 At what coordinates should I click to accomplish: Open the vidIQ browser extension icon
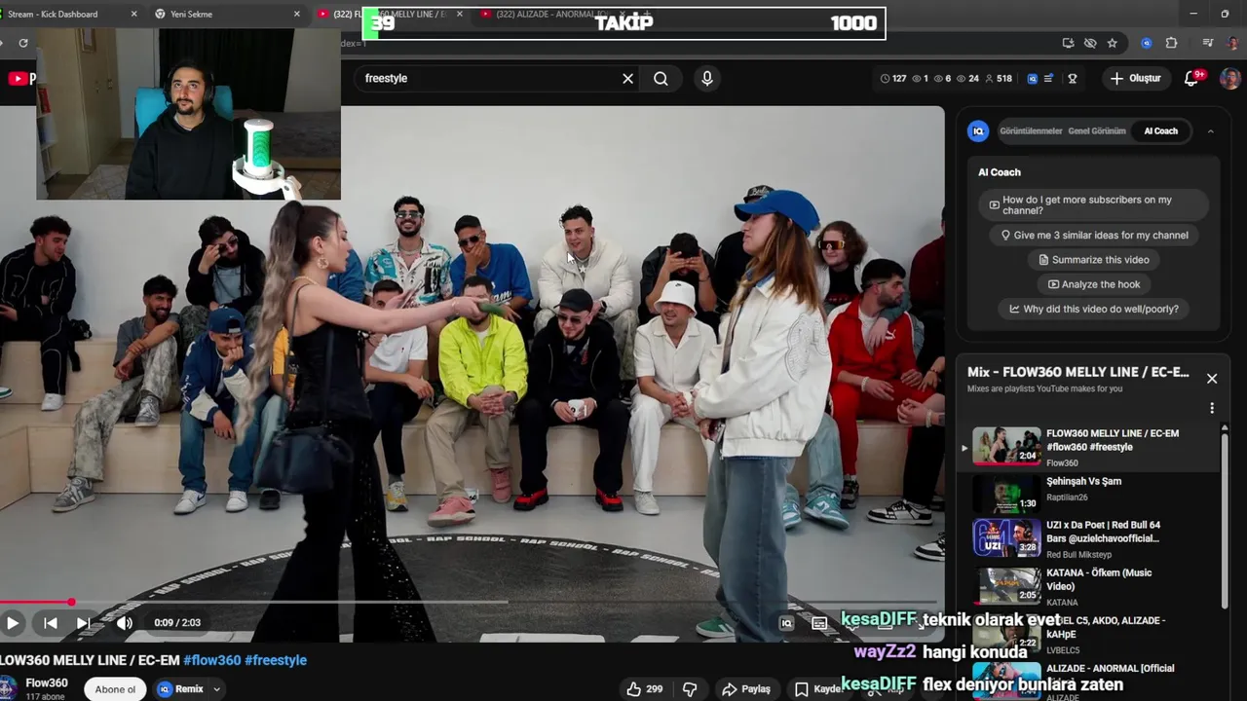pos(1147,43)
